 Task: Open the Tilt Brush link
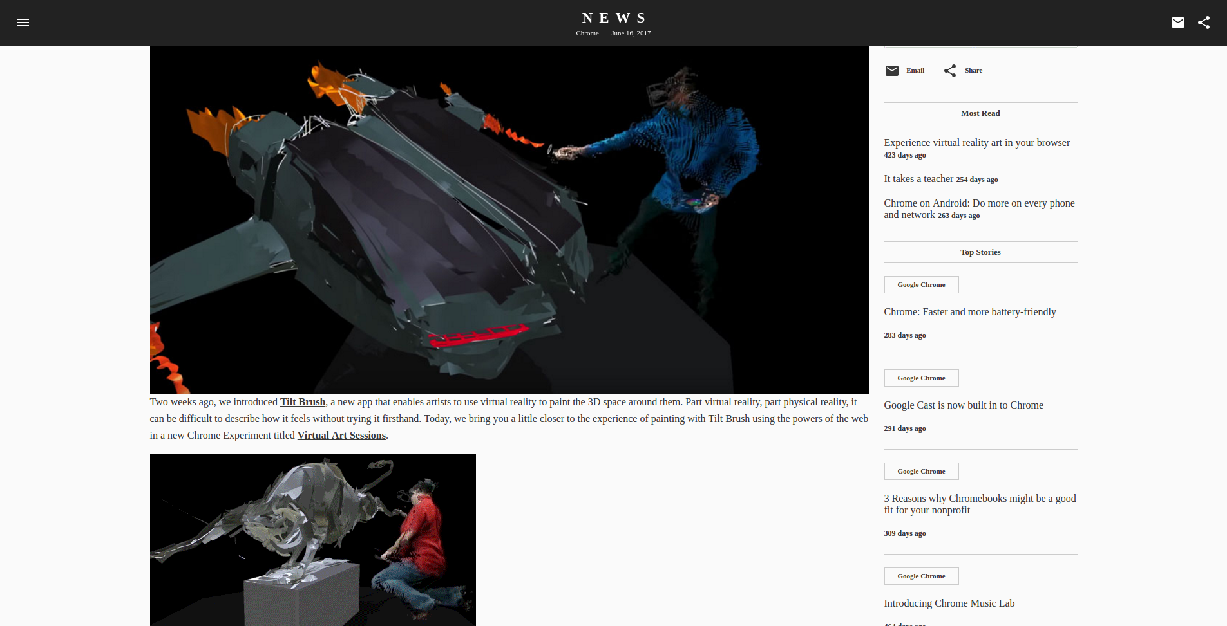tap(303, 402)
